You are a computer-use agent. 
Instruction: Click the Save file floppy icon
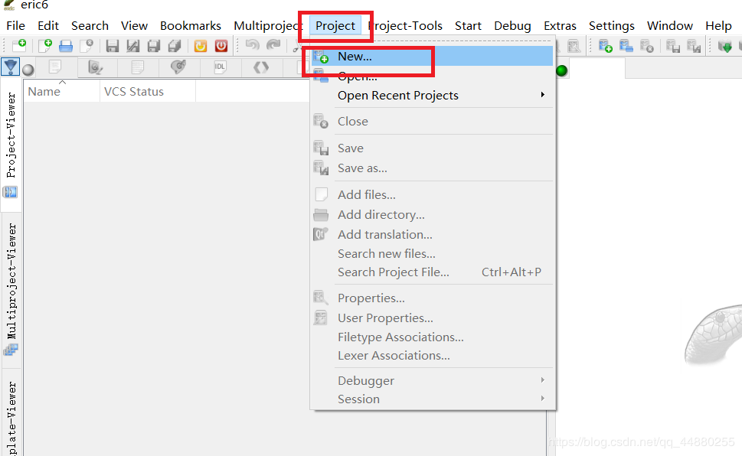click(x=112, y=46)
